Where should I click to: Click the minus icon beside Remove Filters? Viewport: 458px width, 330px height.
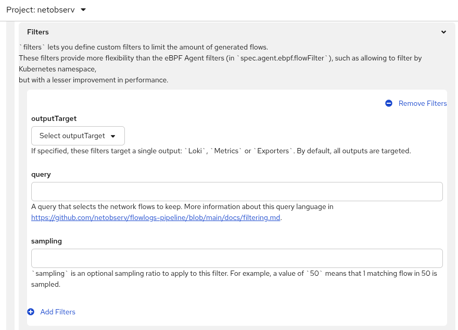click(x=389, y=103)
